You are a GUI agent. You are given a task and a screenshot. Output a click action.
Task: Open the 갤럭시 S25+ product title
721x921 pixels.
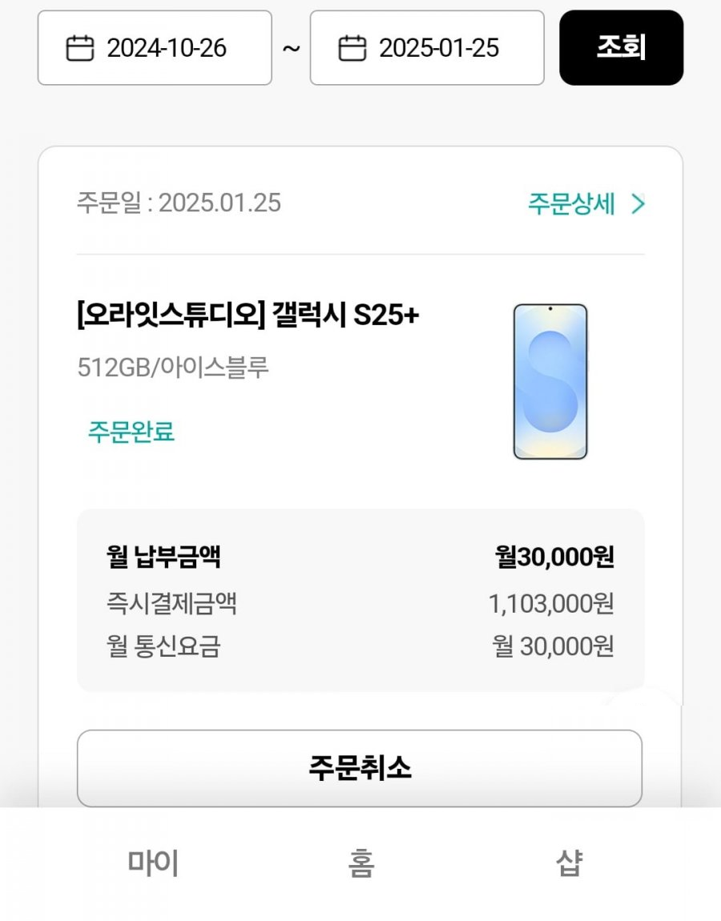click(x=248, y=316)
